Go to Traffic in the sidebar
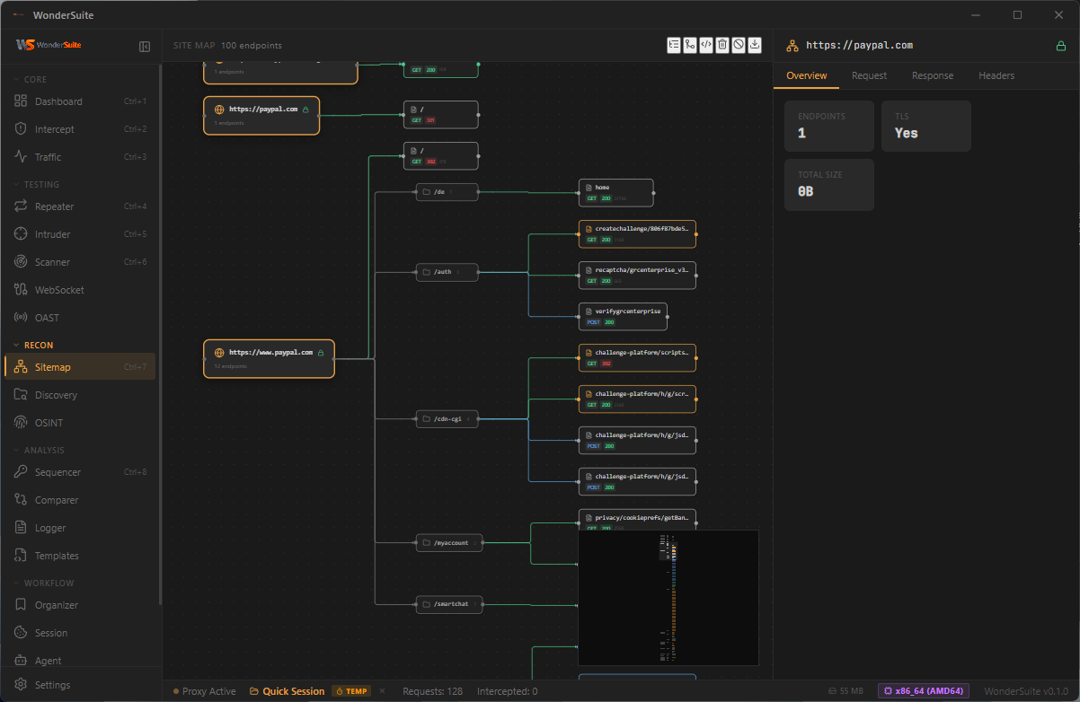Screen dimensions: 1080x702 (x=80, y=157)
